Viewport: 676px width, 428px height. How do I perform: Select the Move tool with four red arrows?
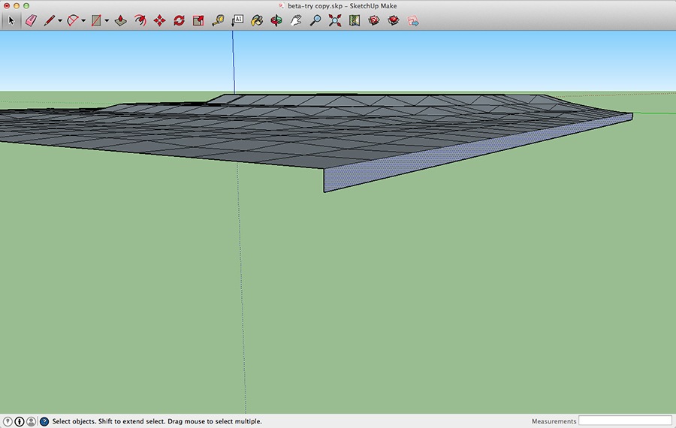pyautogui.click(x=159, y=20)
